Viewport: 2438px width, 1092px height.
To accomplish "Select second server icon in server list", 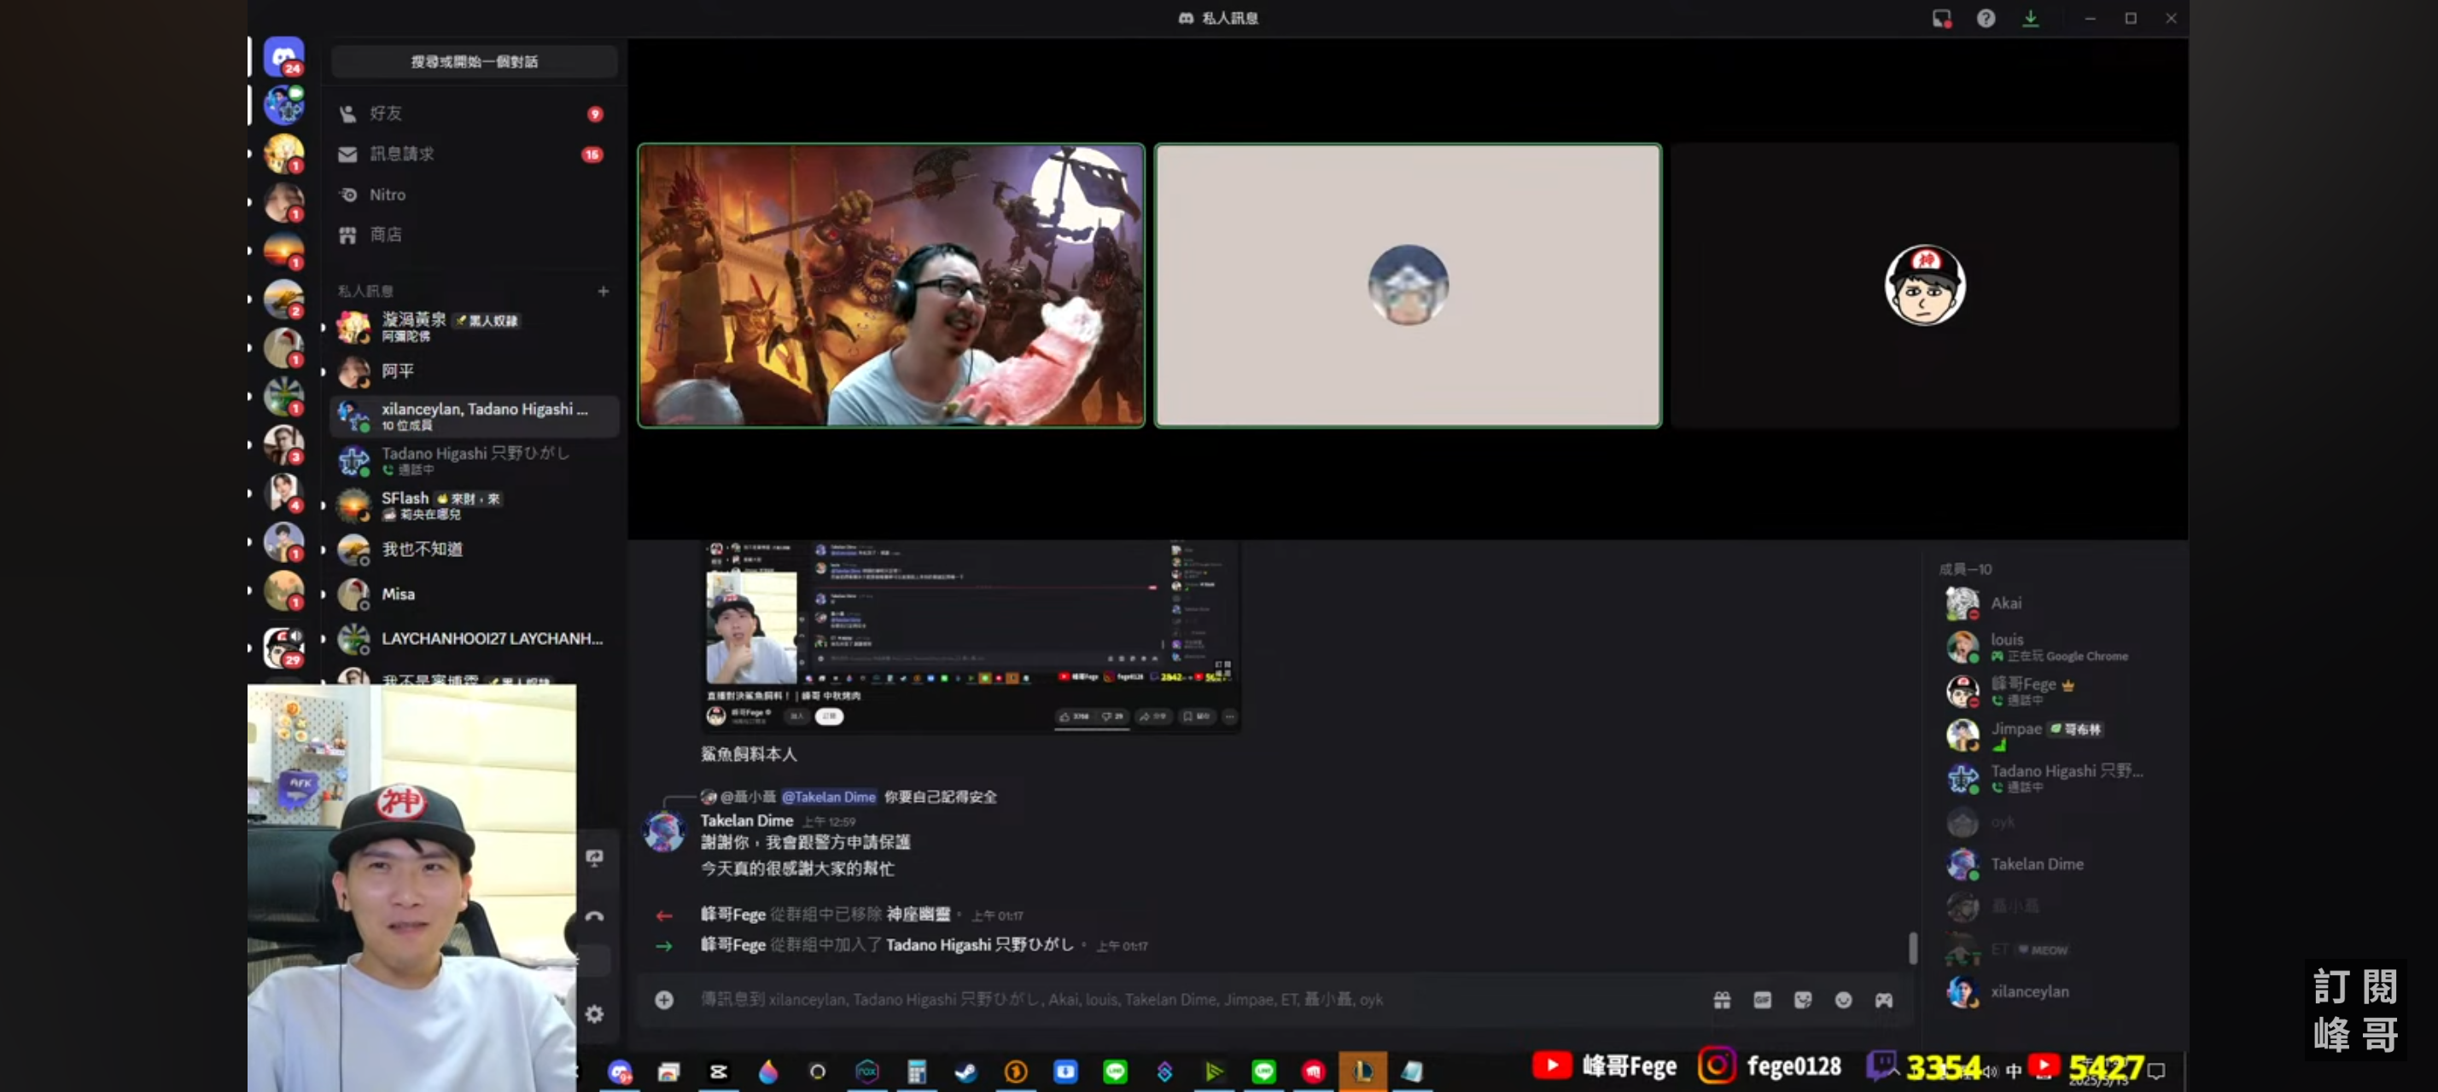I will tap(283, 105).
